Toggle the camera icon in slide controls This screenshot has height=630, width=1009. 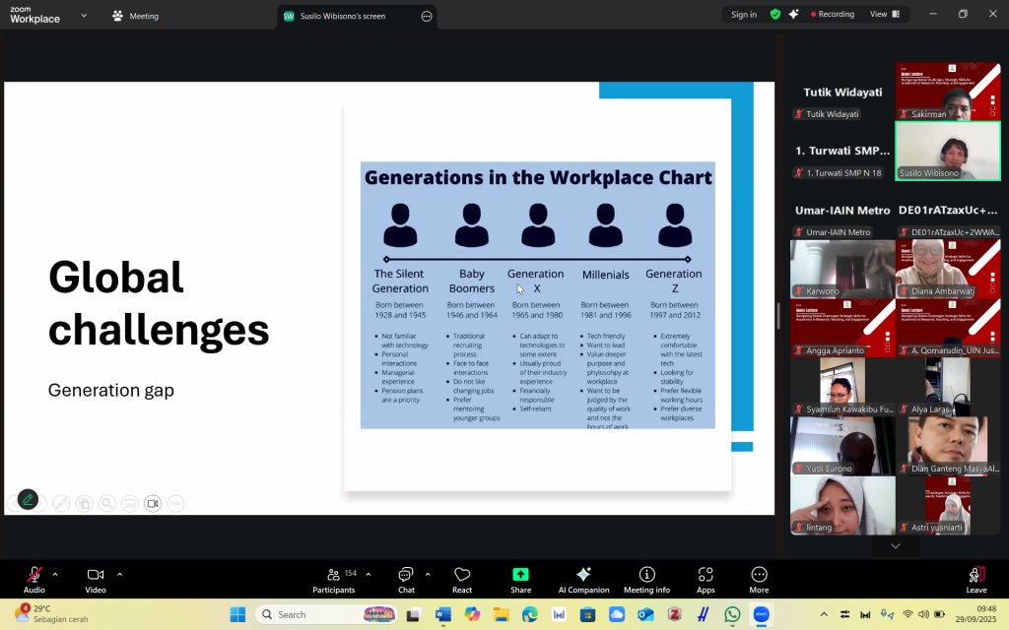(x=153, y=503)
